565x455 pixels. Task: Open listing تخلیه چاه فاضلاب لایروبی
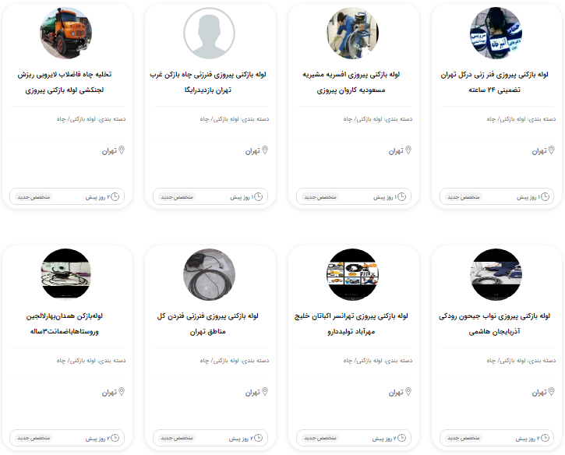[x=65, y=82]
